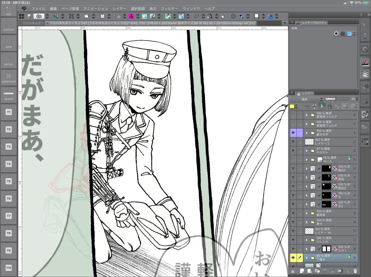Tap the T5 shortcut button
The height and width of the screenshot is (277, 371).
[x=8, y=181]
